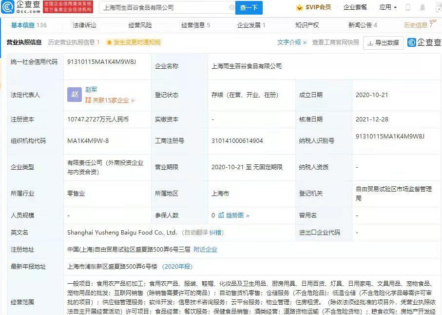Click the 纳税人识别号 value 91310115MA1K4M9W8J
This screenshot has height=315, width=442.
point(390,137)
